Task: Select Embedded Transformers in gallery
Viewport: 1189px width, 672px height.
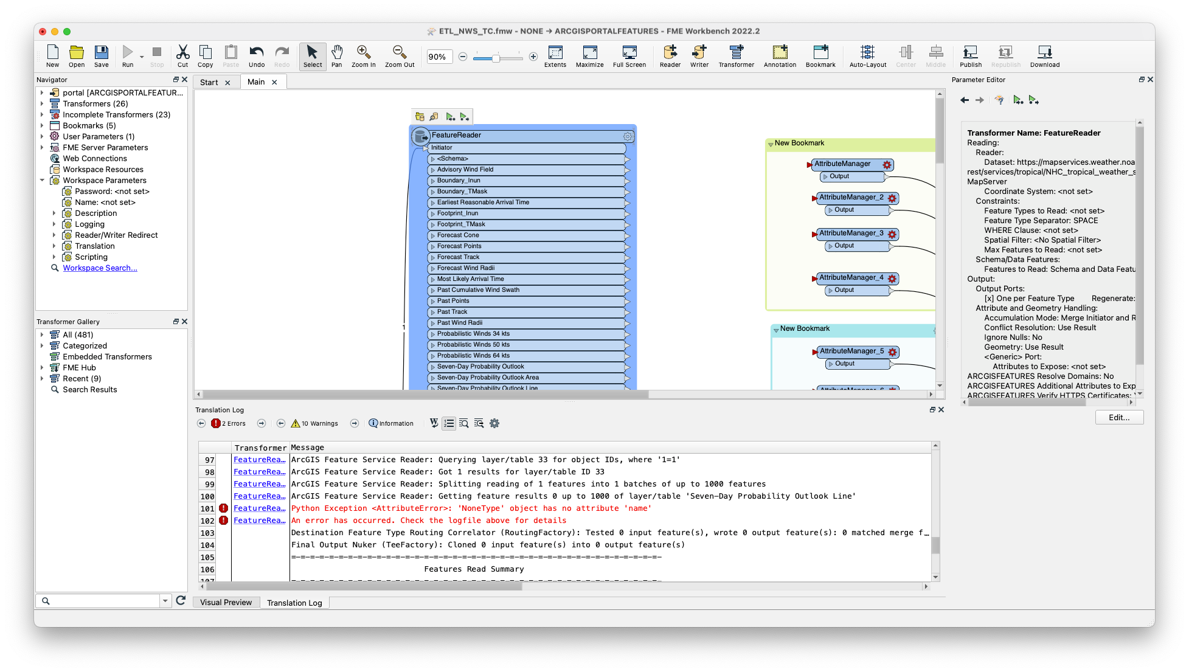Action: (x=107, y=356)
